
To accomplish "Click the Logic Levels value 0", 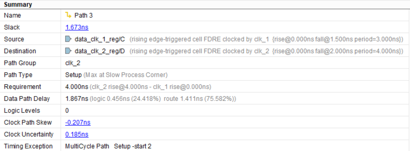I will click(67, 111).
